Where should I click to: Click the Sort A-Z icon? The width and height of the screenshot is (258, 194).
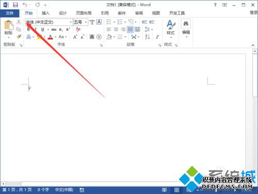[x=148, y=37]
